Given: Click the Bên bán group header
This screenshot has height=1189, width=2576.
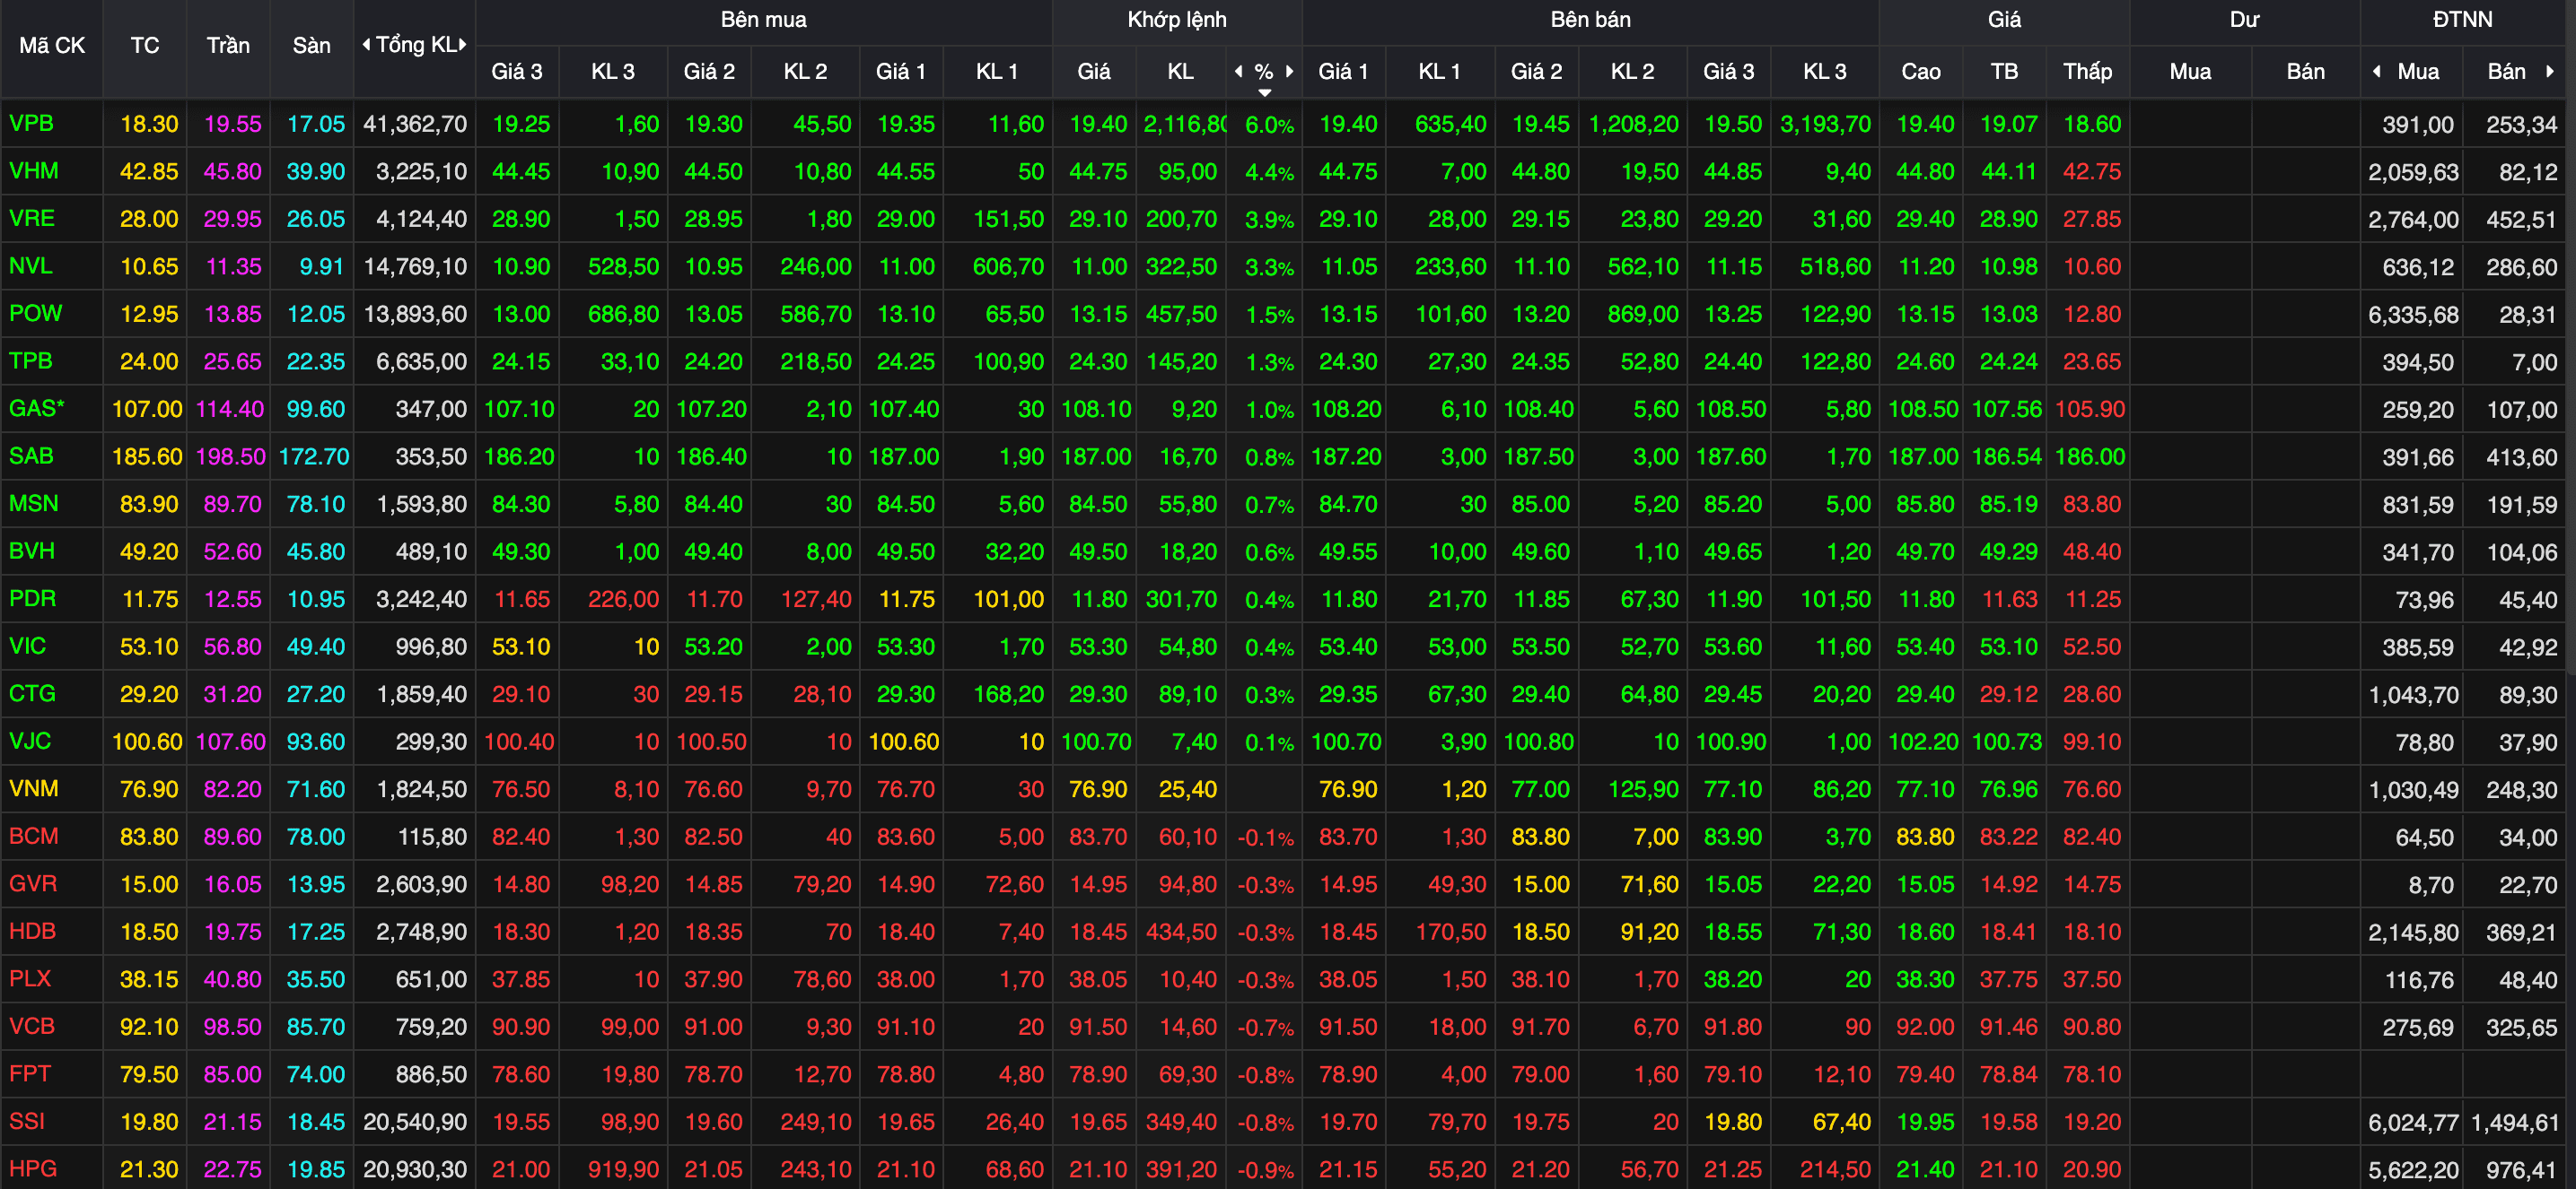Looking at the screenshot, I should point(1590,20).
